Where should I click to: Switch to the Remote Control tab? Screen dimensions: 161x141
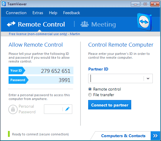36,24
